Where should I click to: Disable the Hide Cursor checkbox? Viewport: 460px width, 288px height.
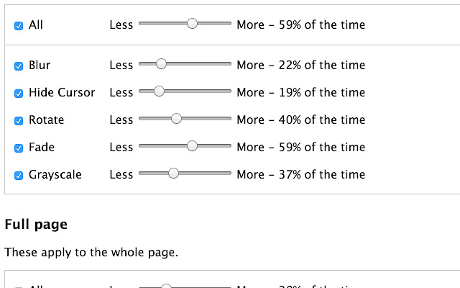coord(19,94)
